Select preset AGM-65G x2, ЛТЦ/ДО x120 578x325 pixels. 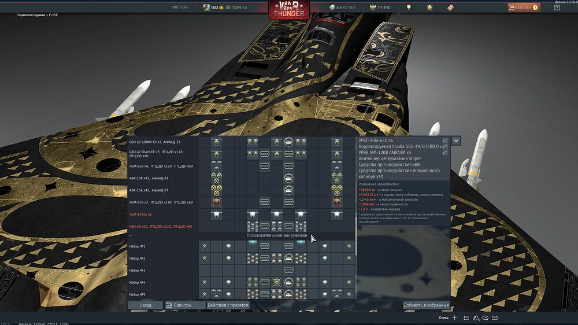pos(161,202)
